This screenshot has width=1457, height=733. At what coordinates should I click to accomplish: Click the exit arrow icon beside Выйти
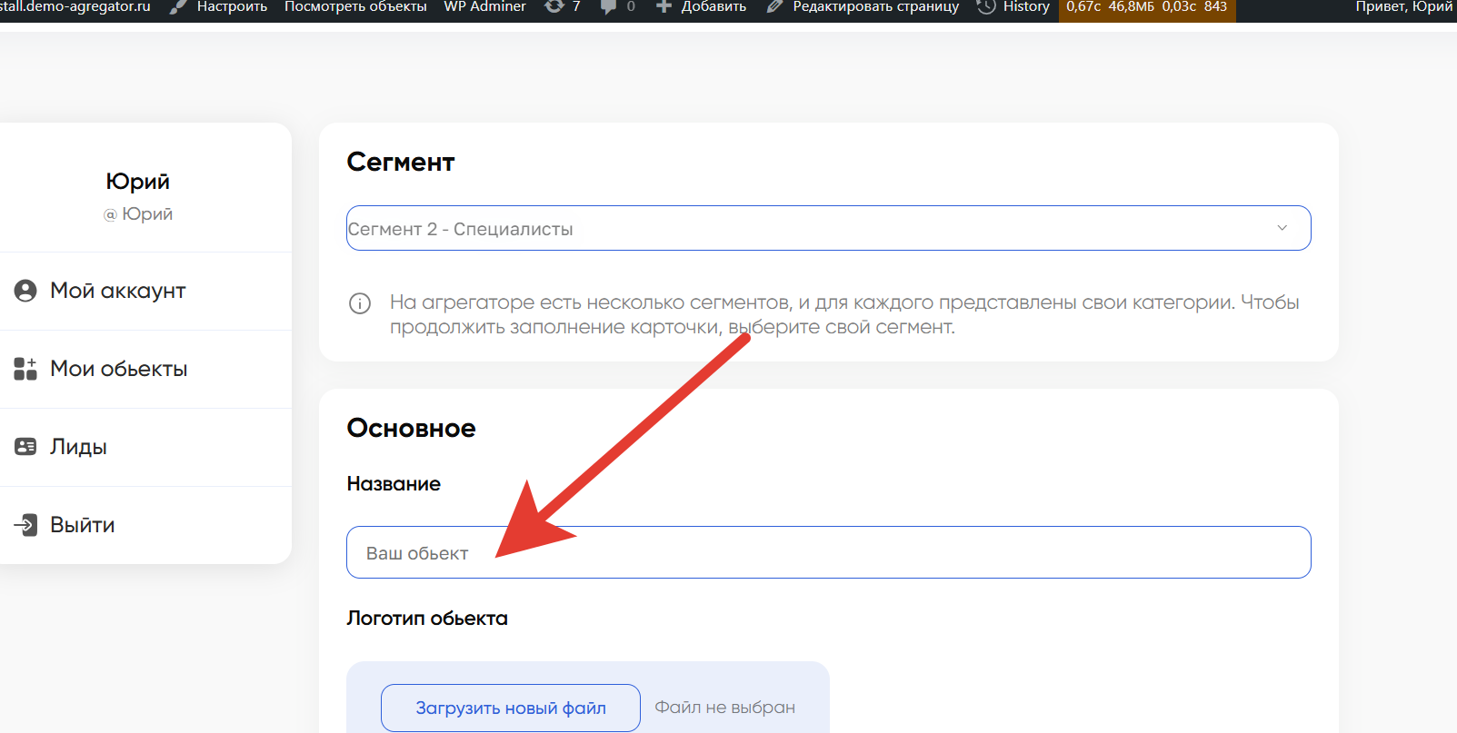25,525
